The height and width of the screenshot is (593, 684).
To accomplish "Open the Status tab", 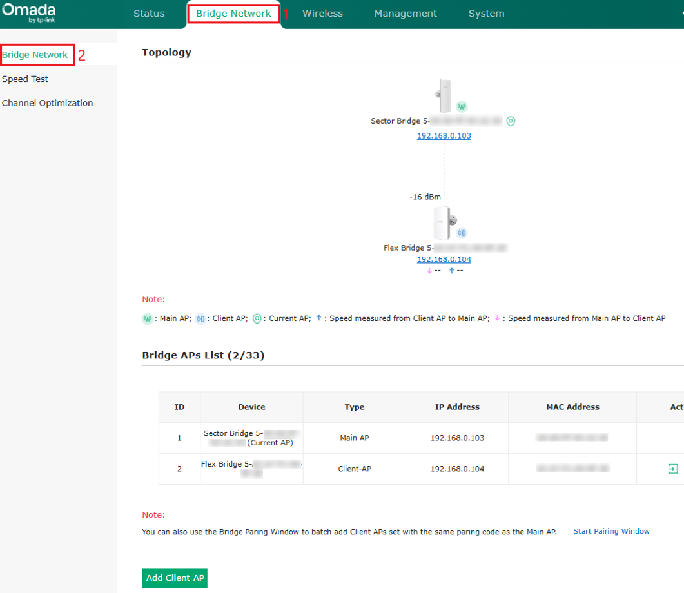I will pyautogui.click(x=149, y=14).
